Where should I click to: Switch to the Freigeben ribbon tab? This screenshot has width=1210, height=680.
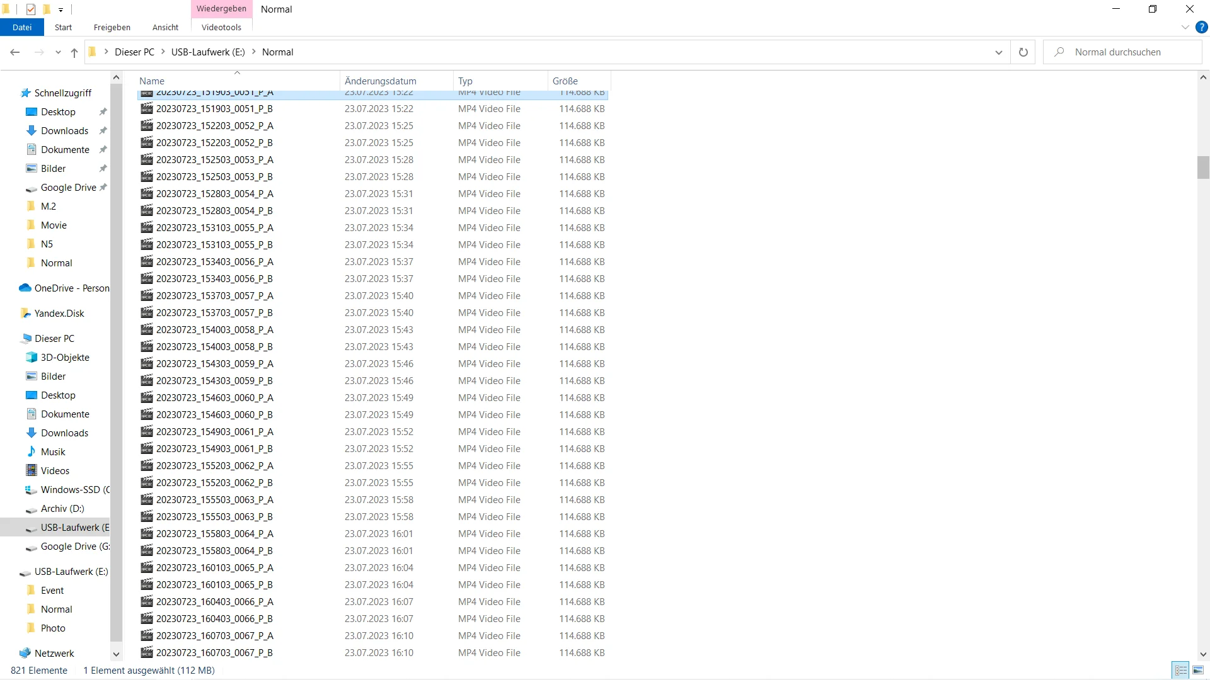tap(112, 27)
